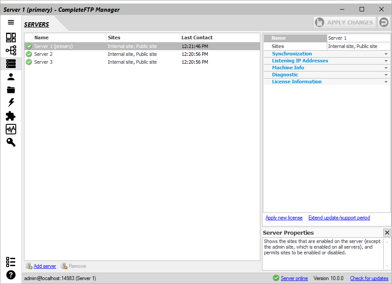Open the Help question mark icon
The width and height of the screenshot is (392, 284).
tap(11, 275)
